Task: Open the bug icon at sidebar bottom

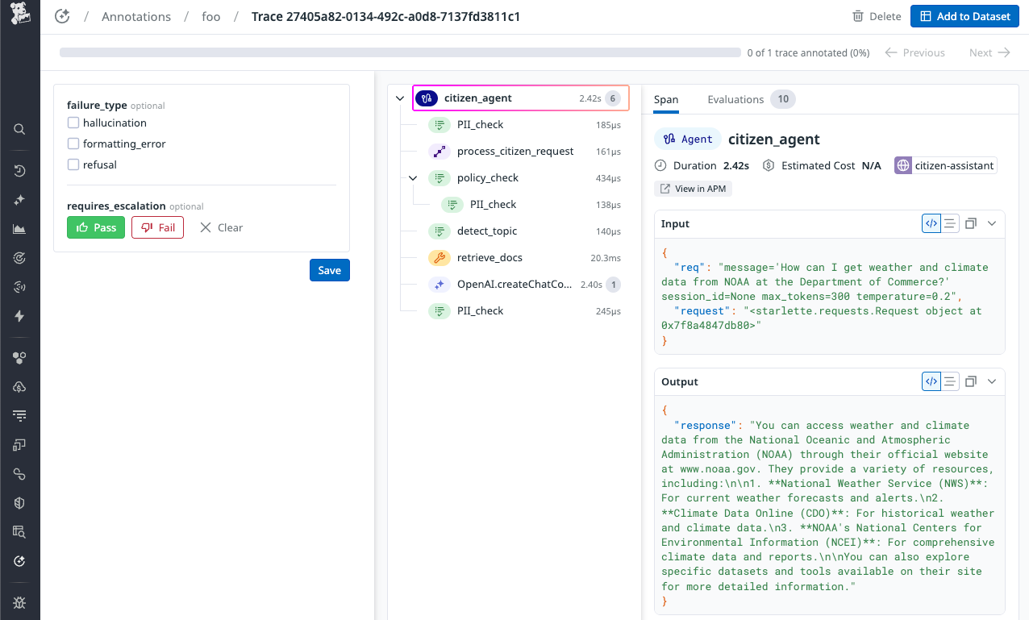Action: click(20, 602)
